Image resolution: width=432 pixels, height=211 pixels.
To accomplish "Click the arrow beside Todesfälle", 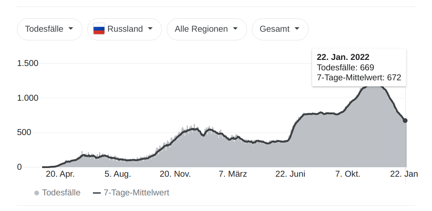I will (70, 29).
